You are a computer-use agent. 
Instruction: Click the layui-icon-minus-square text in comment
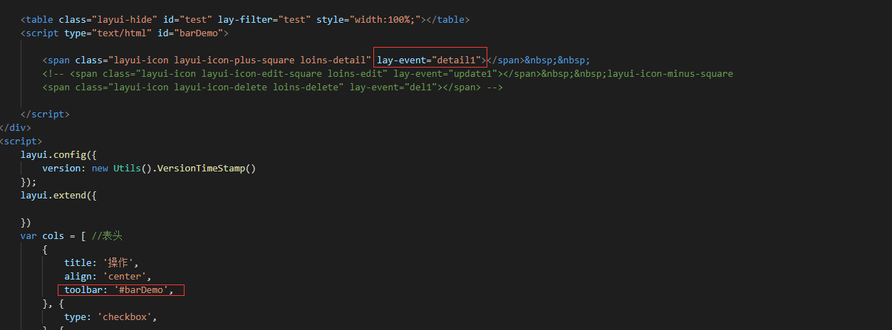tap(670, 73)
